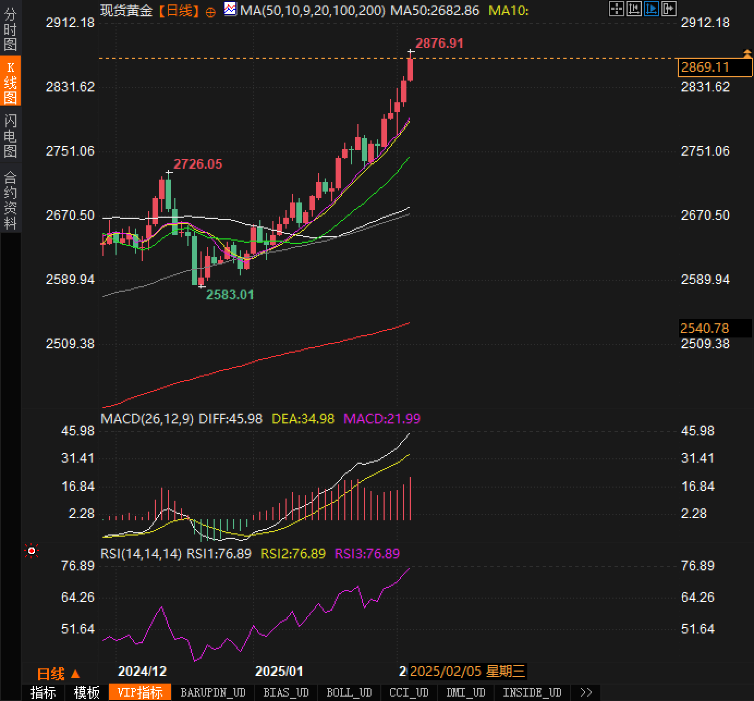Viewport: 754px width, 701px height.
Task: Click the MACD:21.99 value in magenta
Action: tap(382, 419)
